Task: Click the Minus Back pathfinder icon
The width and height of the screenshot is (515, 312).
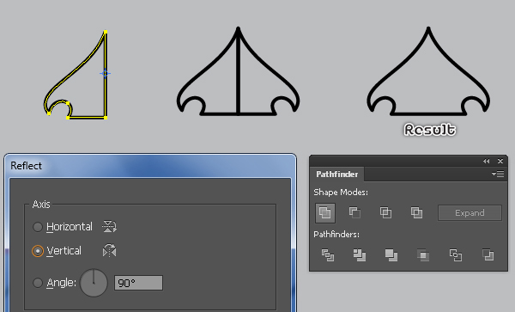Action: pyautogui.click(x=488, y=255)
